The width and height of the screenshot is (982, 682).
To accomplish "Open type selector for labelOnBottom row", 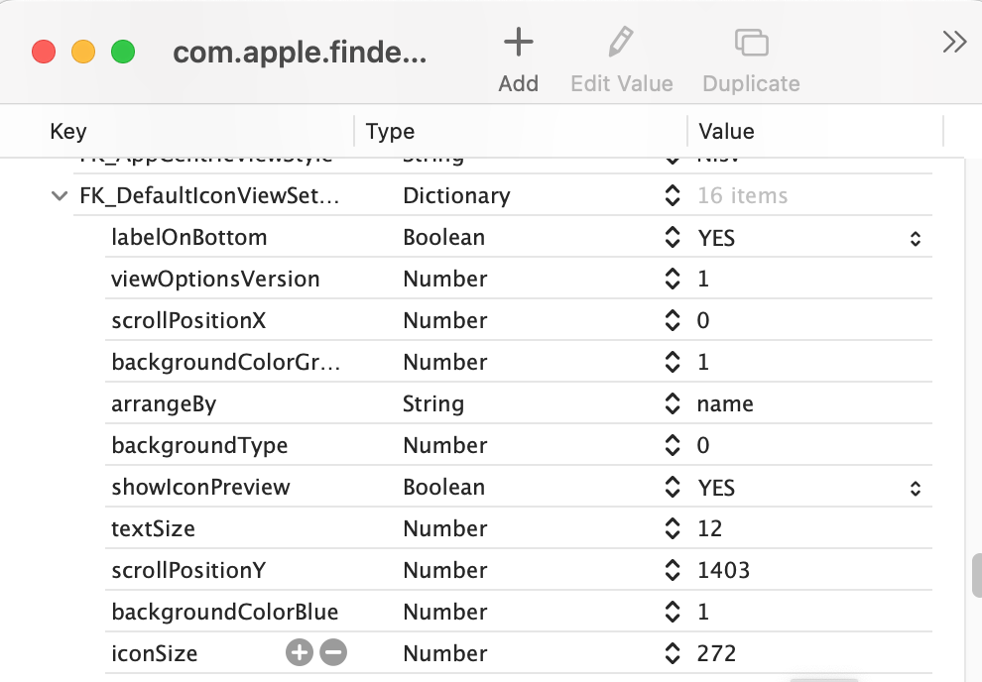I will pos(673,238).
